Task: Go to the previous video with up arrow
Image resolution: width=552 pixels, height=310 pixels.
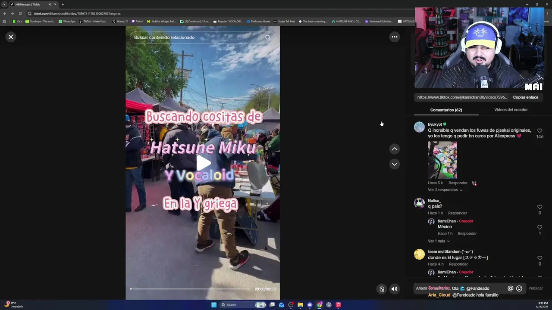Action: click(394, 149)
